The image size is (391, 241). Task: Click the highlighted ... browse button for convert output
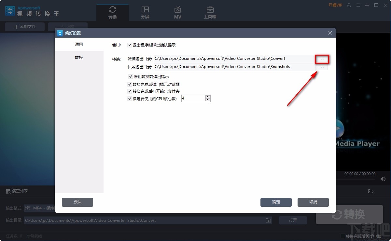(322, 59)
